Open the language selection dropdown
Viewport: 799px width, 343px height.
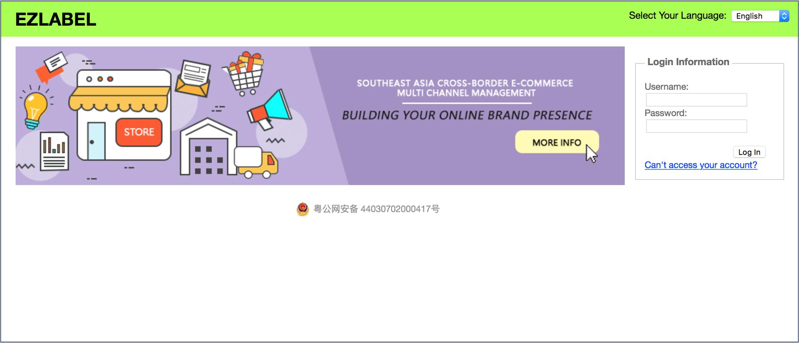pos(760,16)
